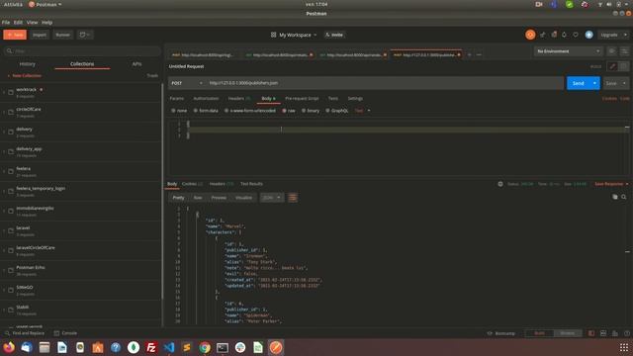Viewport: 633px width, 356px height.
Task: Open Google Chrome from the dock
Action: 205,347
